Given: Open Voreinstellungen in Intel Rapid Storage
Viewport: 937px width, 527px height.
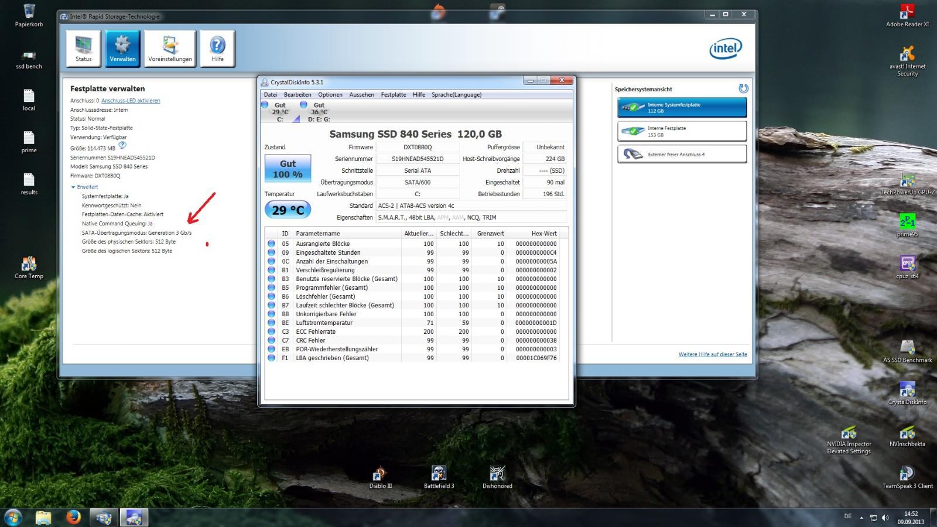Looking at the screenshot, I should tap(170, 49).
